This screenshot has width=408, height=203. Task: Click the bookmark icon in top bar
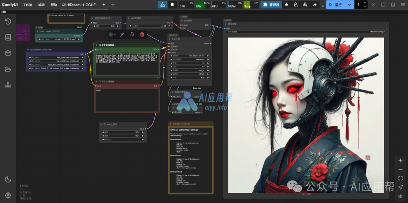pyautogui.click(x=172, y=5)
